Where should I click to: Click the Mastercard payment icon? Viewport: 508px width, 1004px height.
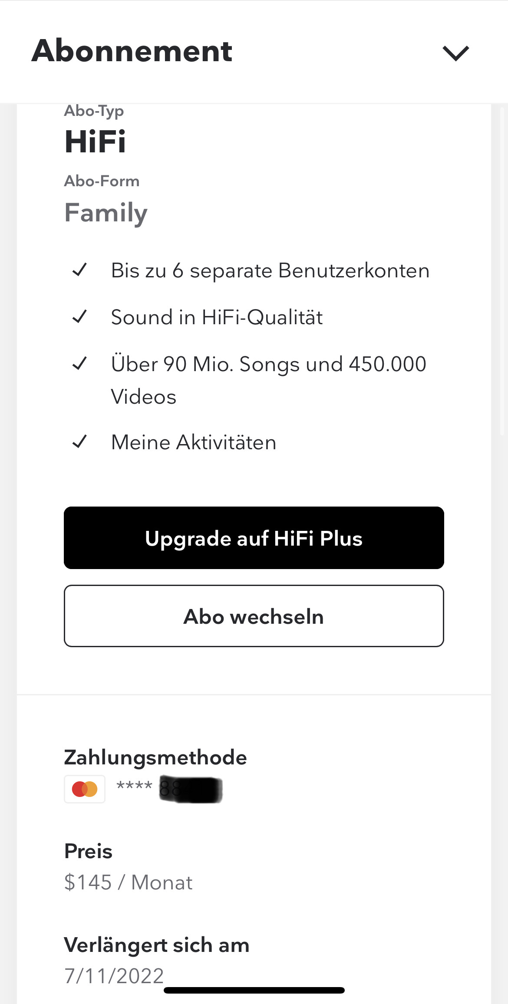point(85,789)
